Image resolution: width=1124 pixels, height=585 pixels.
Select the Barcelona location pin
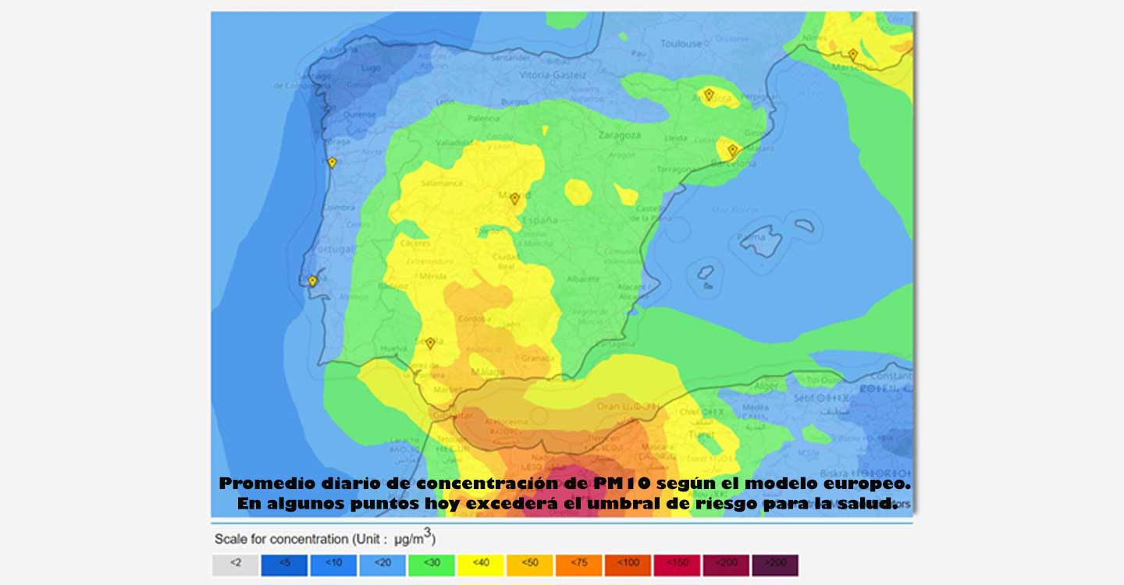(x=732, y=150)
